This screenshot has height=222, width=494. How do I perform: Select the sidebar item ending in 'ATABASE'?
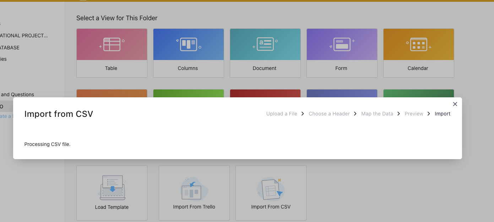tap(10, 48)
